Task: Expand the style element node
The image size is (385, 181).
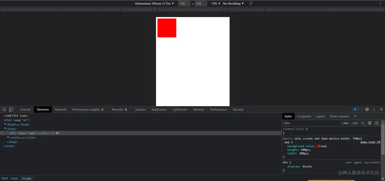Action: coord(8,137)
